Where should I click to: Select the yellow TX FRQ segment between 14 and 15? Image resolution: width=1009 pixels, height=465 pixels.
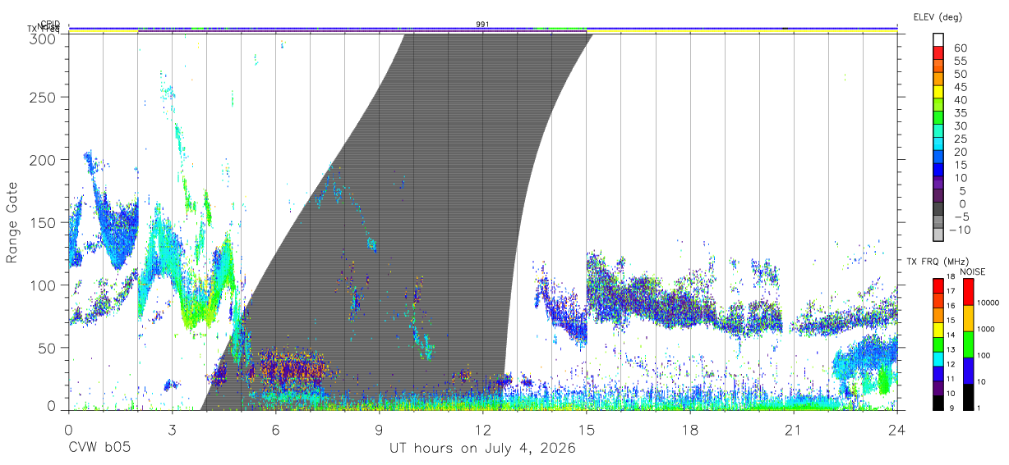(x=938, y=329)
